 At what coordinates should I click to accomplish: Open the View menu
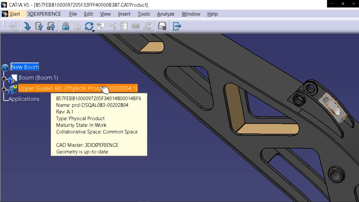(x=105, y=14)
